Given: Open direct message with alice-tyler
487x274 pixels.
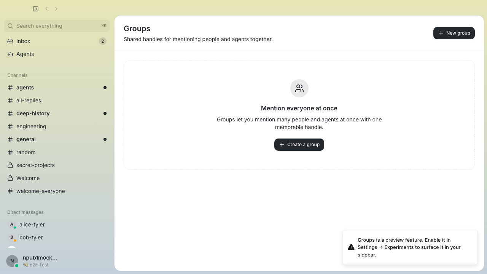Looking at the screenshot, I should tap(57, 225).
